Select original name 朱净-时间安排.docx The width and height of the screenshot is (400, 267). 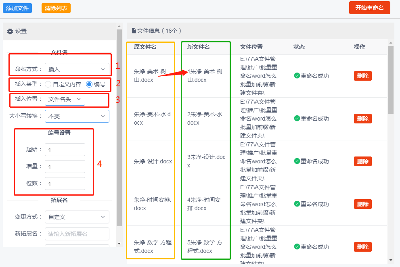point(153,204)
